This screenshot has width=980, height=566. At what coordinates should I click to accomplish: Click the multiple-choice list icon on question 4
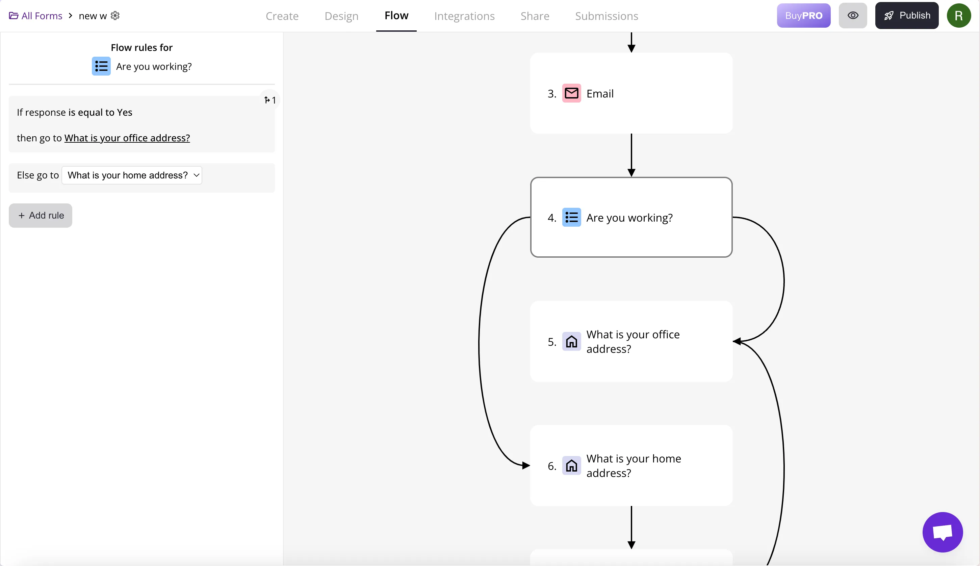click(572, 217)
